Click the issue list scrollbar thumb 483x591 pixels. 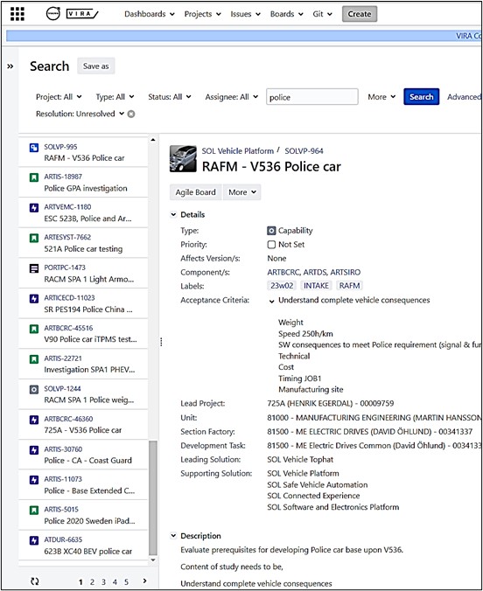coord(153,497)
